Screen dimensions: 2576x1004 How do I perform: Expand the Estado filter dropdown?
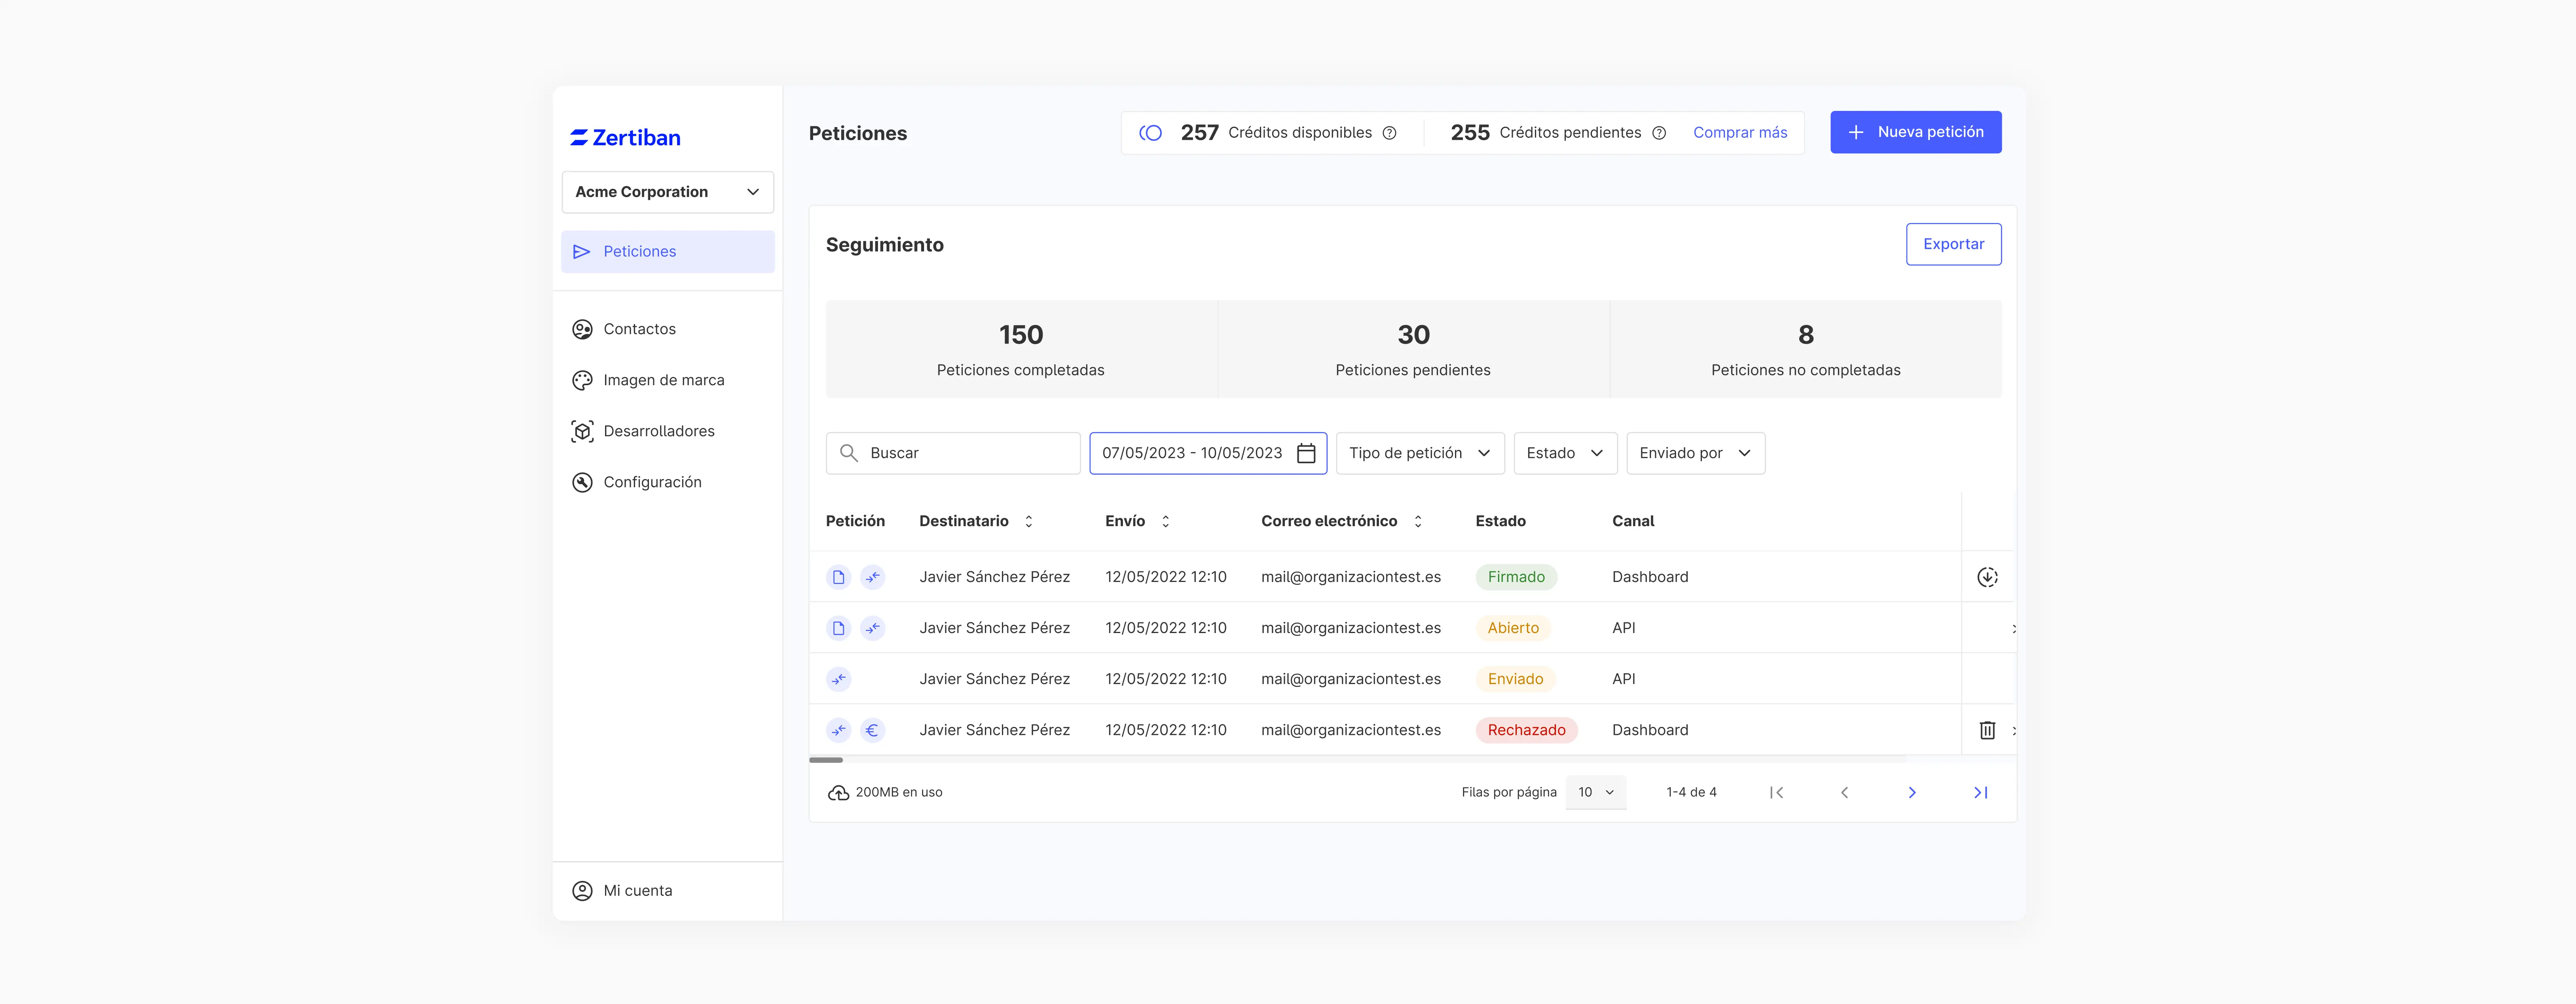tap(1564, 453)
